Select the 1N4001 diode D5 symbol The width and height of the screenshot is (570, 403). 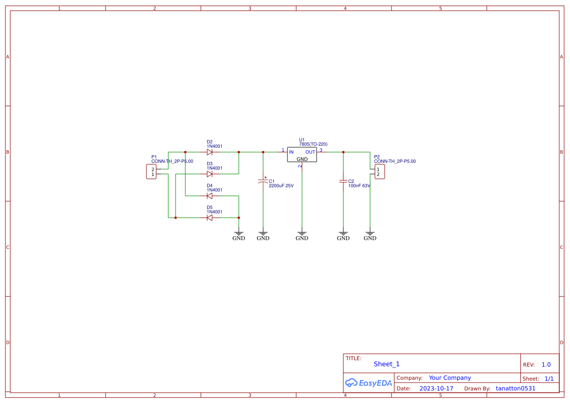pos(210,217)
